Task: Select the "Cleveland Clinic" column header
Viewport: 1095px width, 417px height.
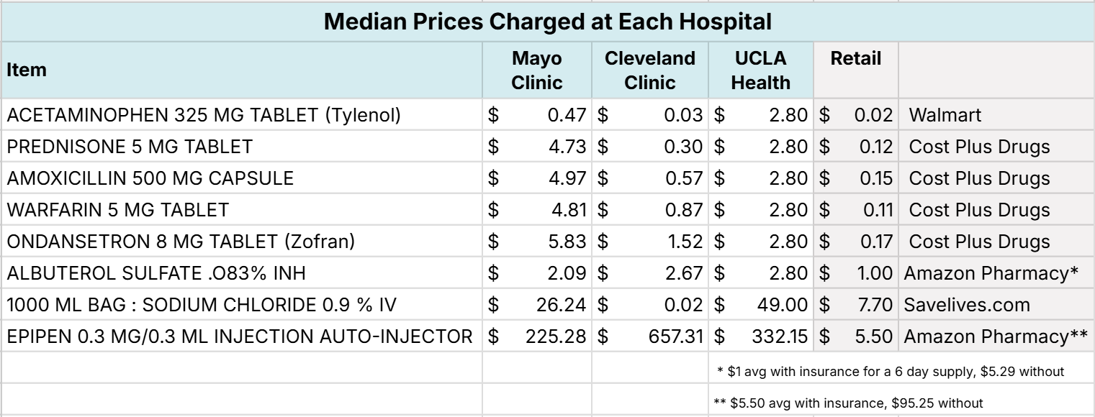Action: 650,70
